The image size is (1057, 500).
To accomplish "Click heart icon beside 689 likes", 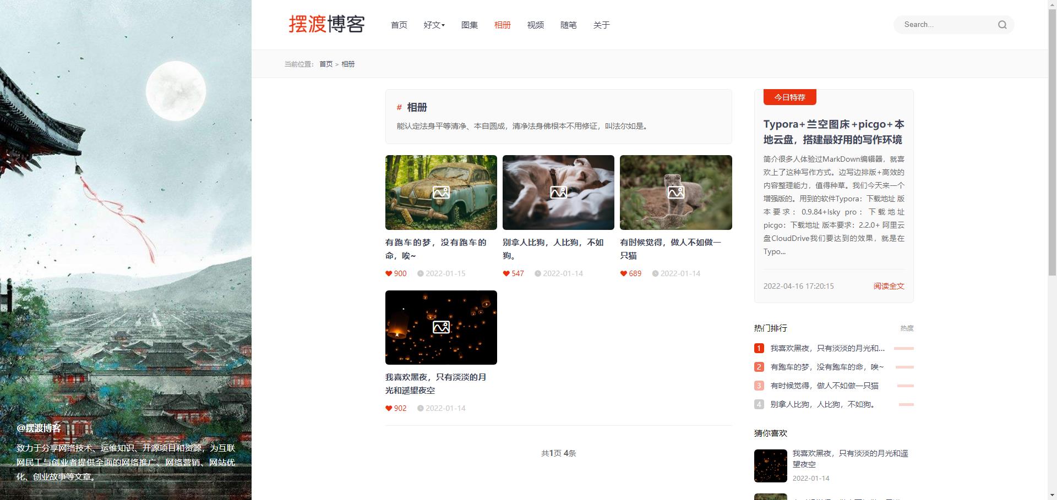I will pyautogui.click(x=623, y=273).
